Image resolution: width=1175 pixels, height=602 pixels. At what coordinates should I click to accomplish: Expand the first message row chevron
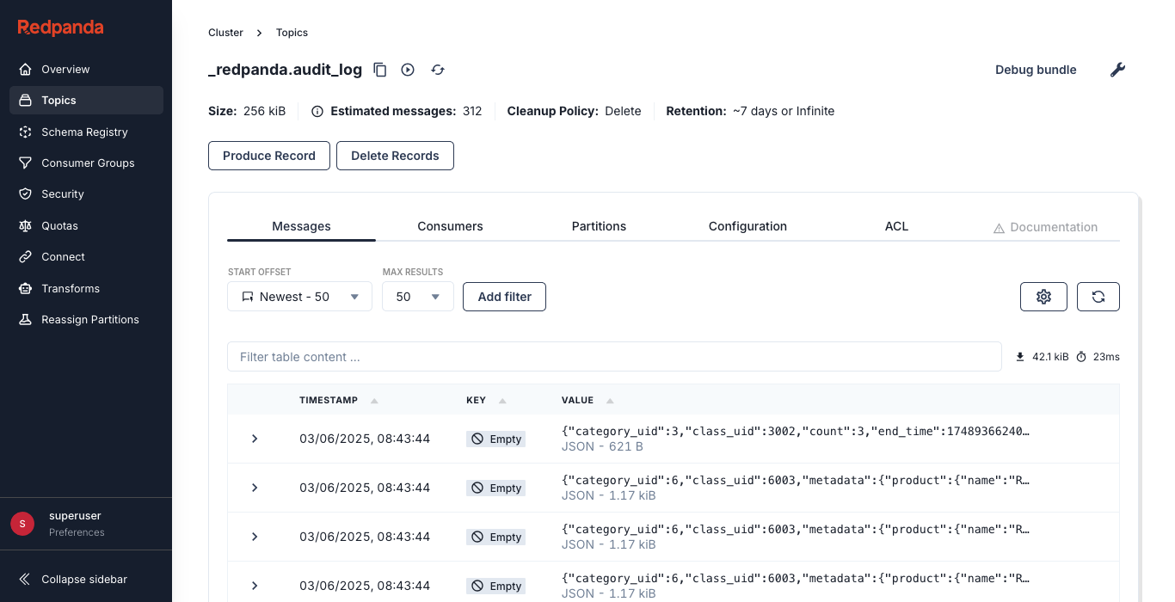pos(254,439)
